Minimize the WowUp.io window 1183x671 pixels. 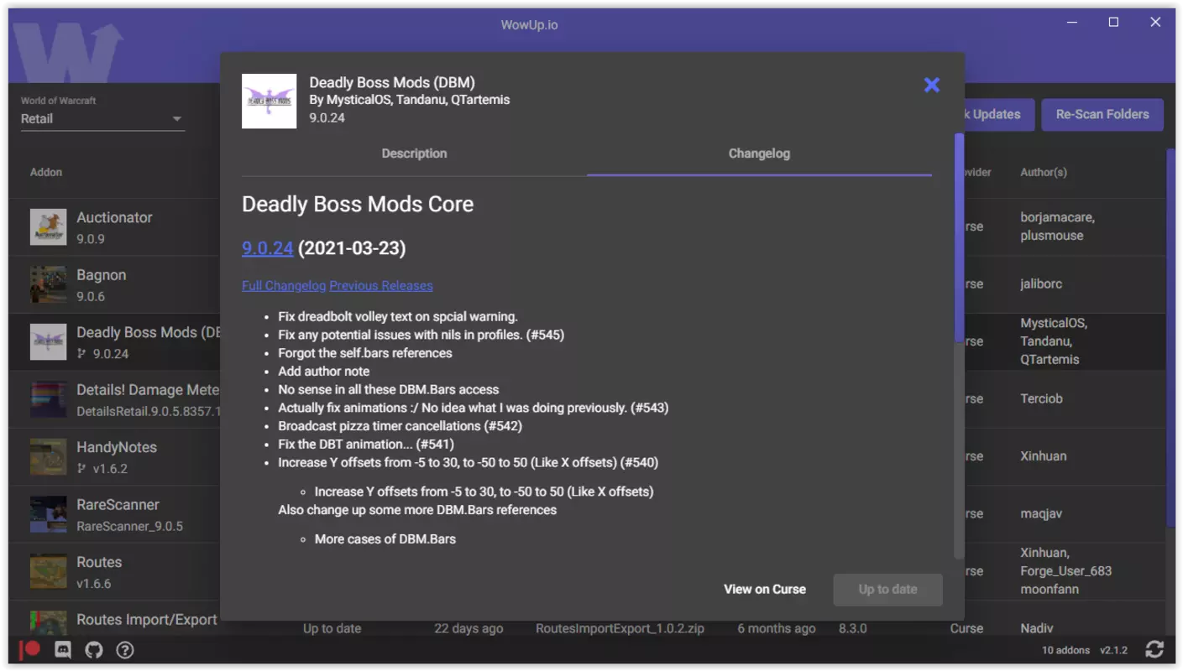[x=1072, y=23]
